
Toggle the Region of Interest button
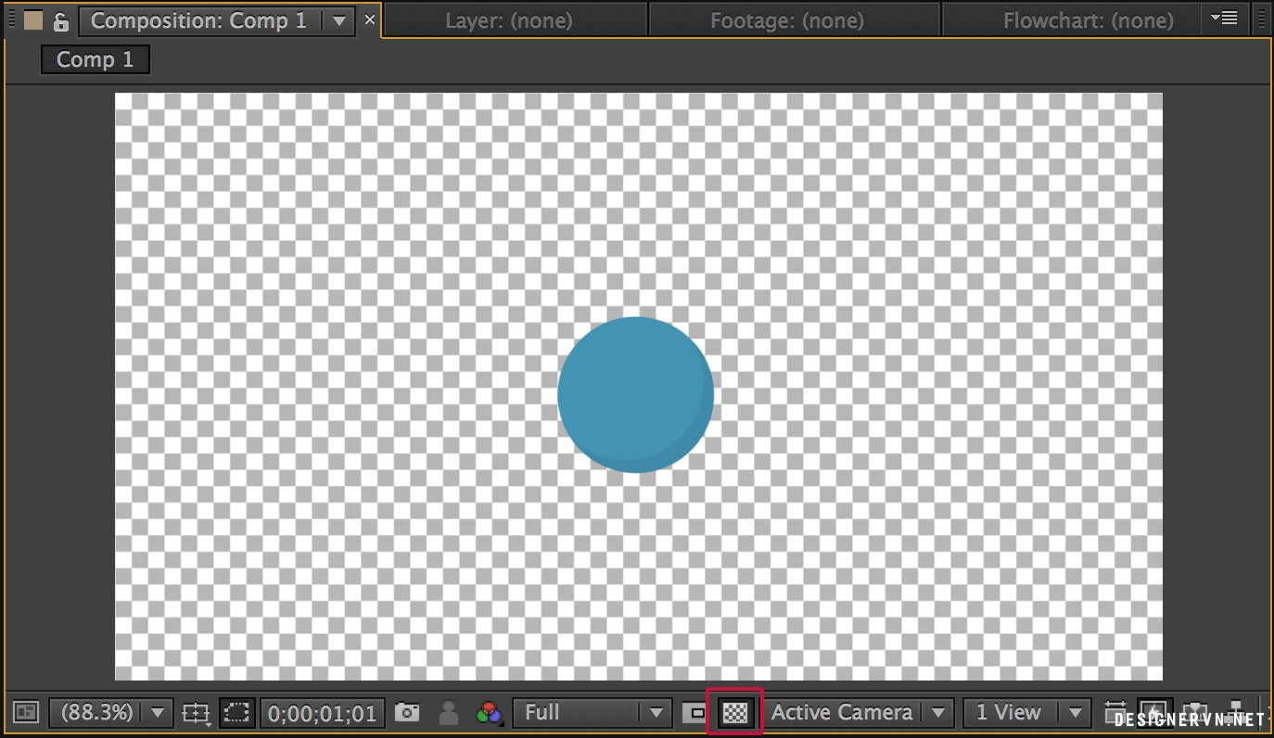pyautogui.click(x=694, y=713)
